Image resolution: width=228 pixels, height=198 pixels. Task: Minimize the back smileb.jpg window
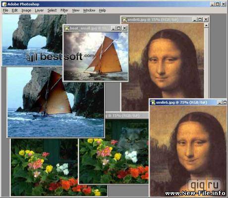tap(195, 19)
